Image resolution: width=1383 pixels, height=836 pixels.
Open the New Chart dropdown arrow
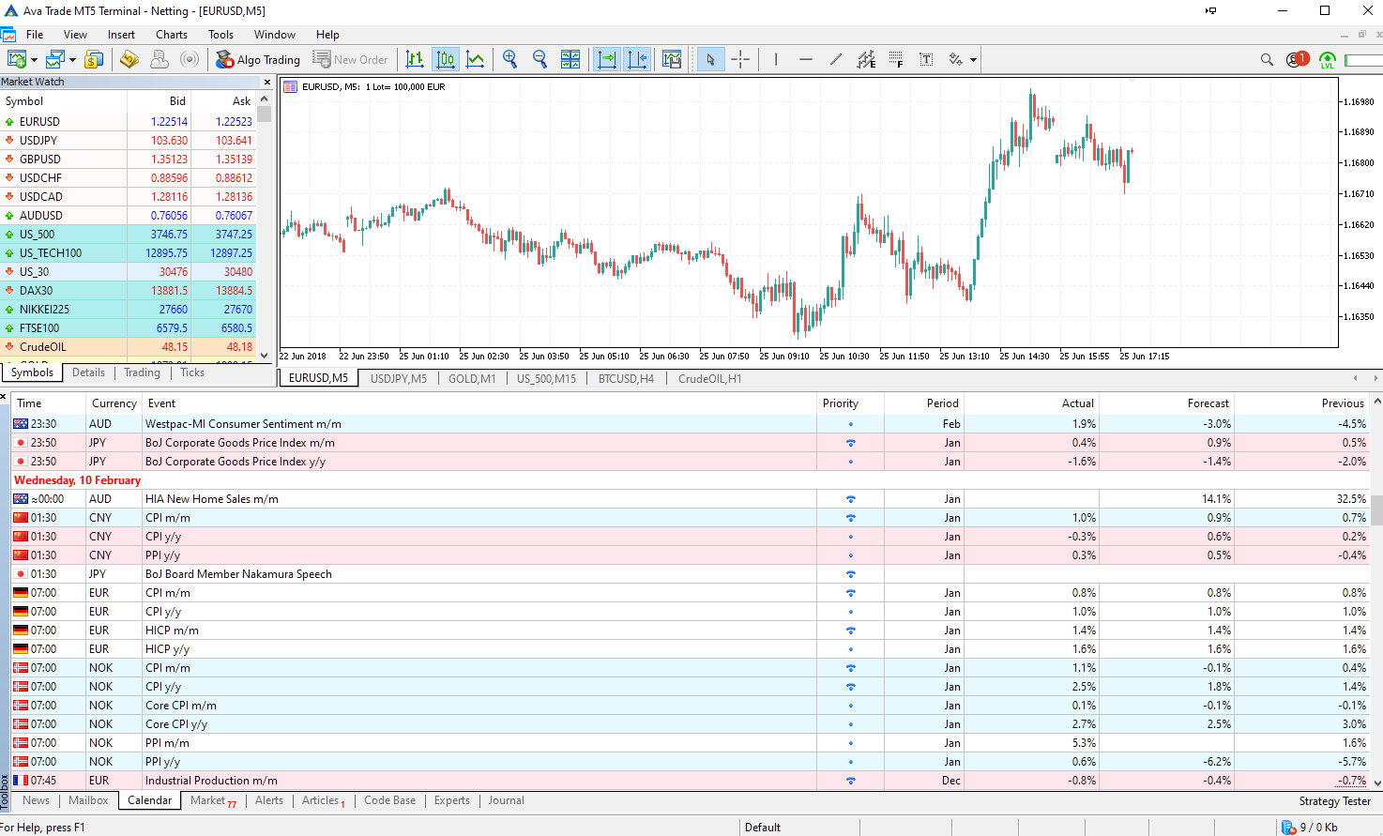(32, 58)
